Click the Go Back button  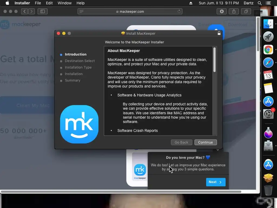tap(182, 142)
